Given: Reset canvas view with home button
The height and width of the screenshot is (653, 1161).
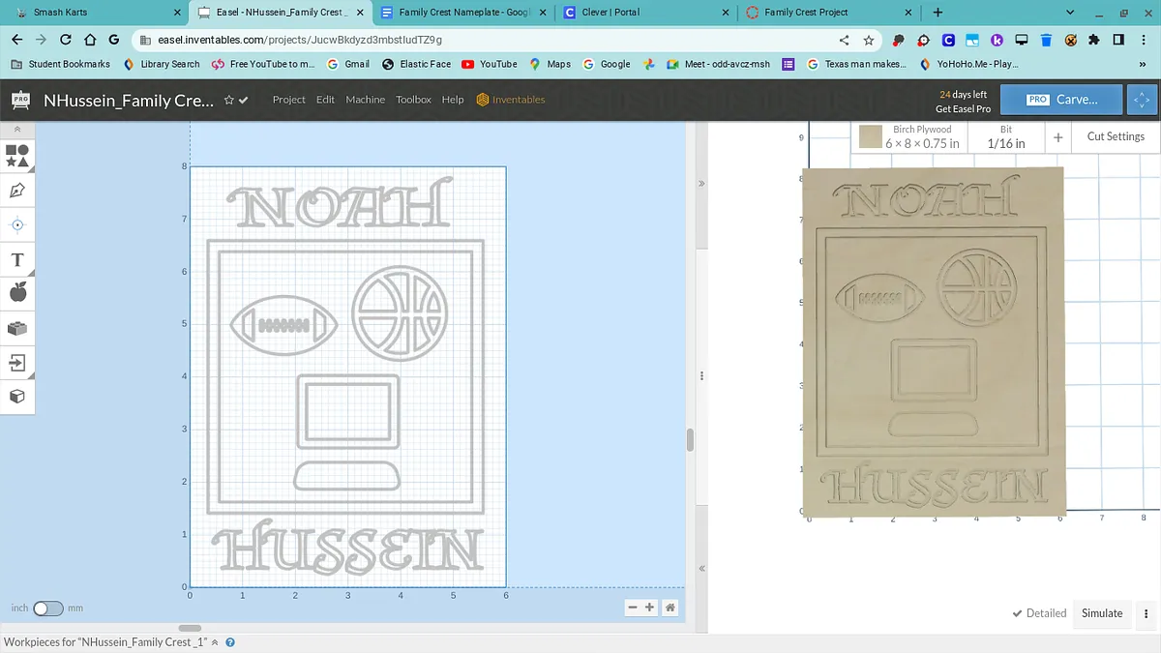Looking at the screenshot, I should (x=670, y=608).
